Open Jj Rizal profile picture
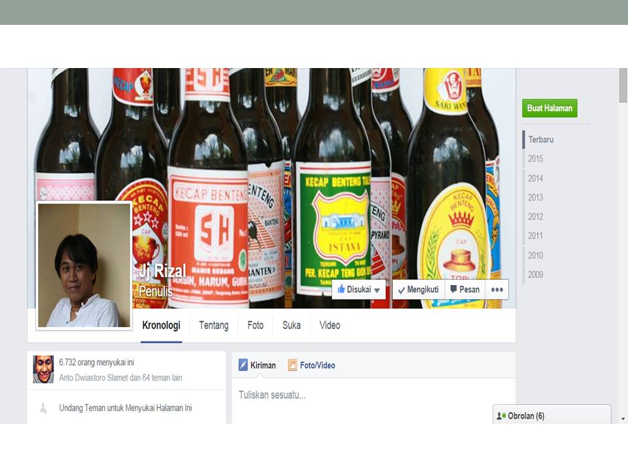628x471 pixels. 84,265
